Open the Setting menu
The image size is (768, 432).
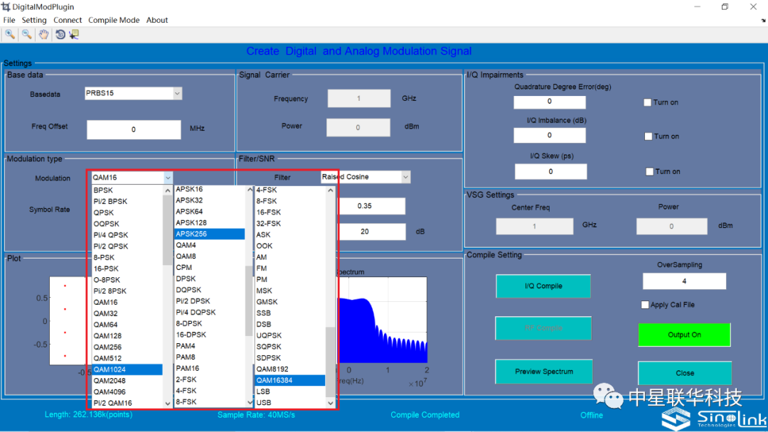34,20
